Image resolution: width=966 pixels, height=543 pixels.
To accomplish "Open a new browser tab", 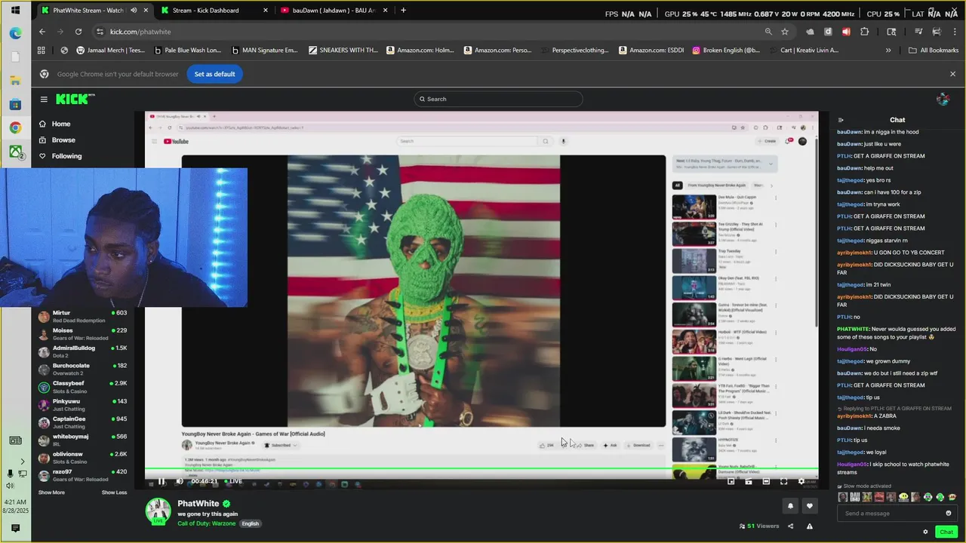I will (x=403, y=11).
